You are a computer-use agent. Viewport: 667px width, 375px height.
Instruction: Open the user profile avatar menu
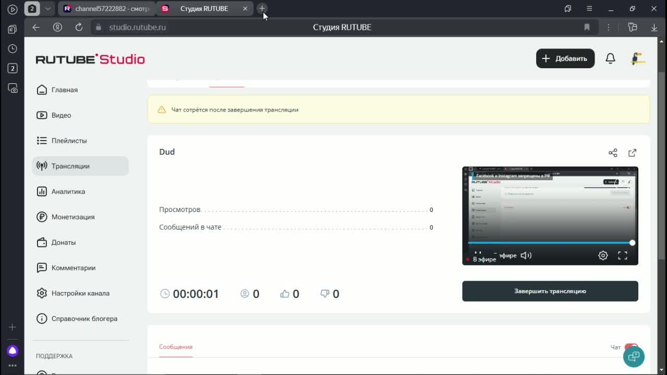click(x=638, y=58)
